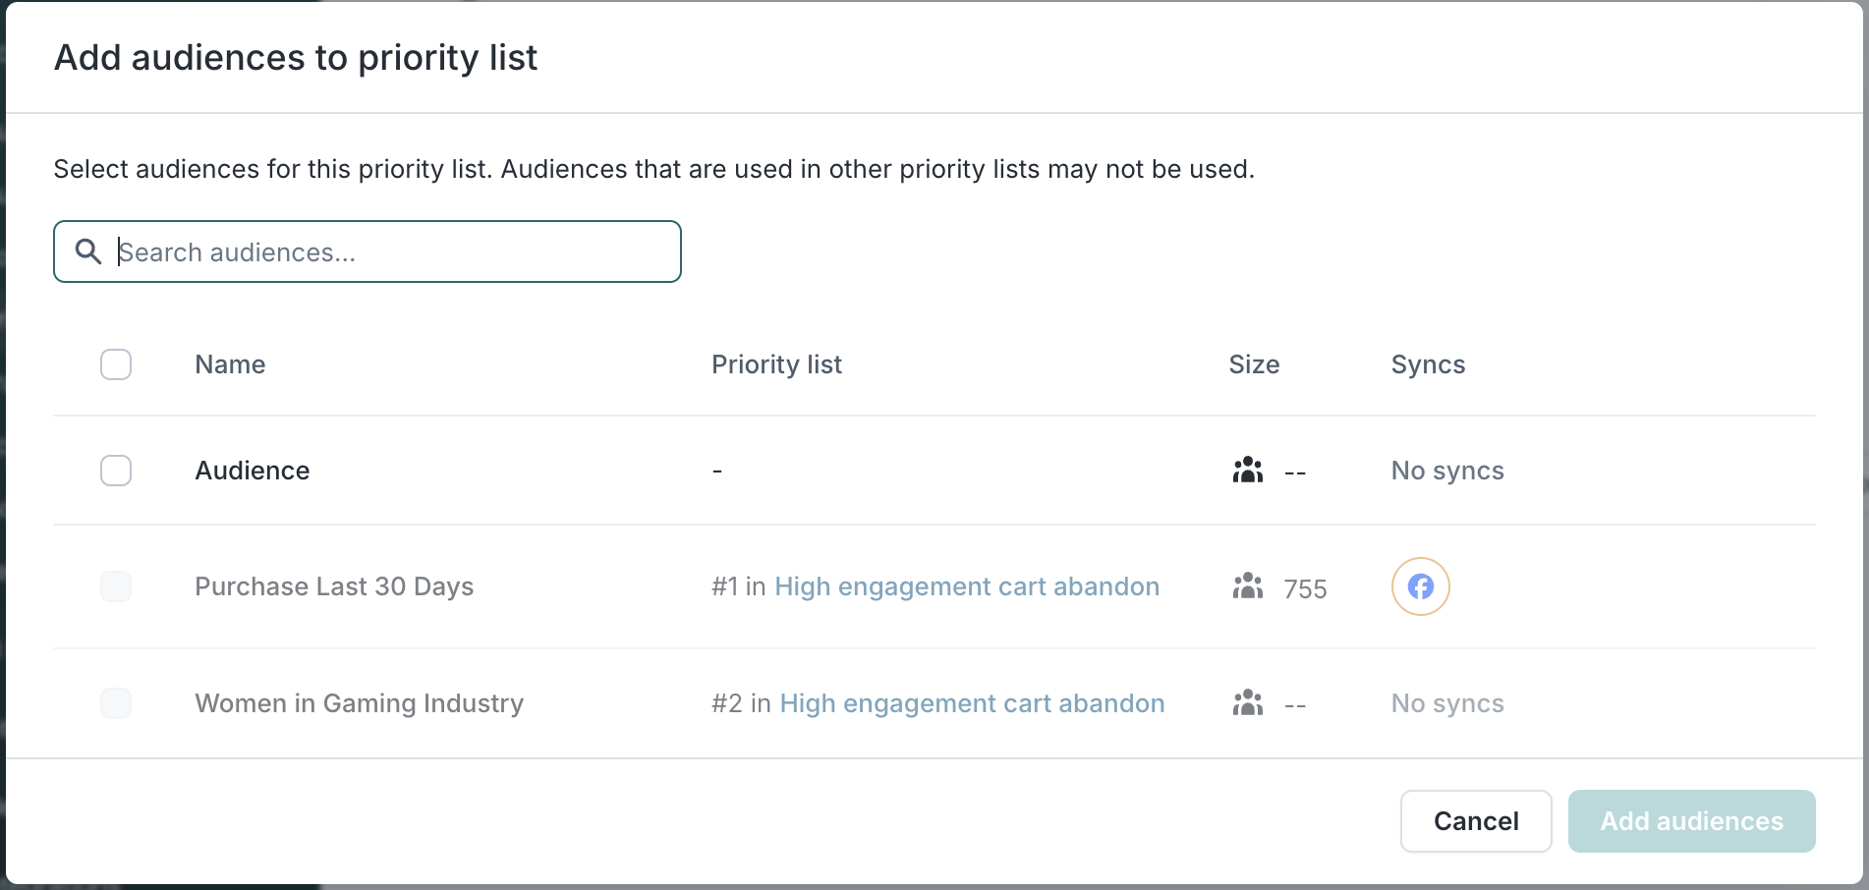Click the Priority list column header
This screenshot has width=1869, height=890.
[776, 364]
